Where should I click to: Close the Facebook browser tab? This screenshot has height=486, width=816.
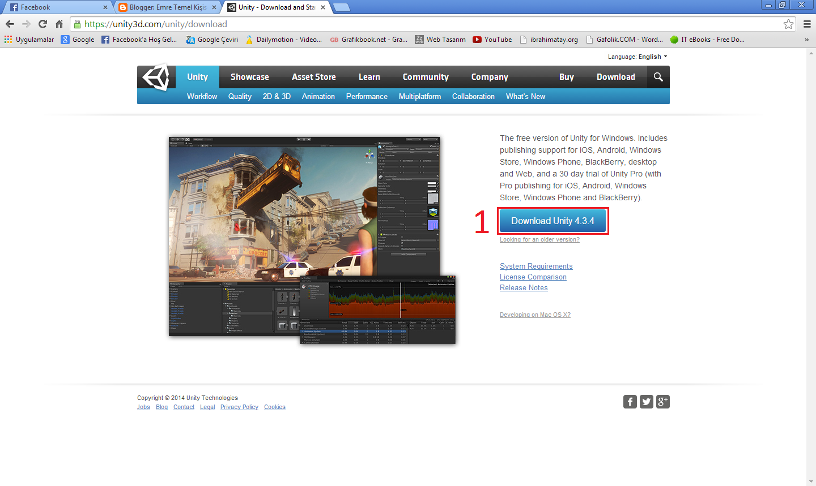[105, 7]
